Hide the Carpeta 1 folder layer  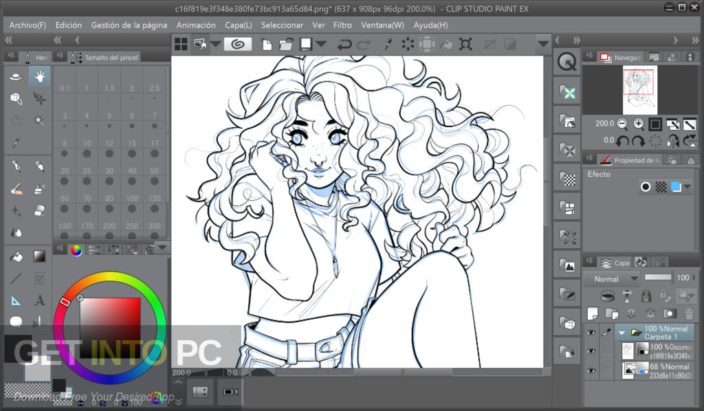[x=591, y=333]
